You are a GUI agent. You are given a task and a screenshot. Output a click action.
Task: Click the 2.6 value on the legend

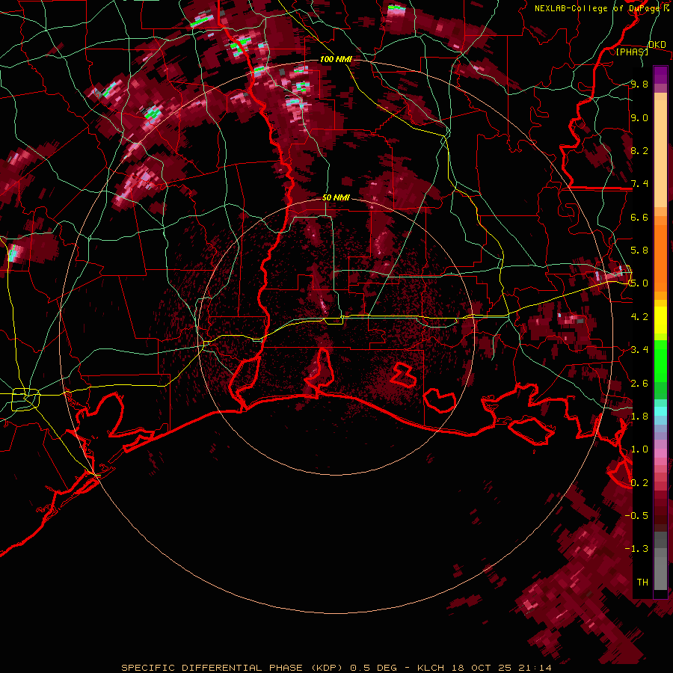(639, 383)
